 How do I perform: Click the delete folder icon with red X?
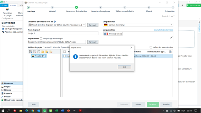click(x=51, y=51)
